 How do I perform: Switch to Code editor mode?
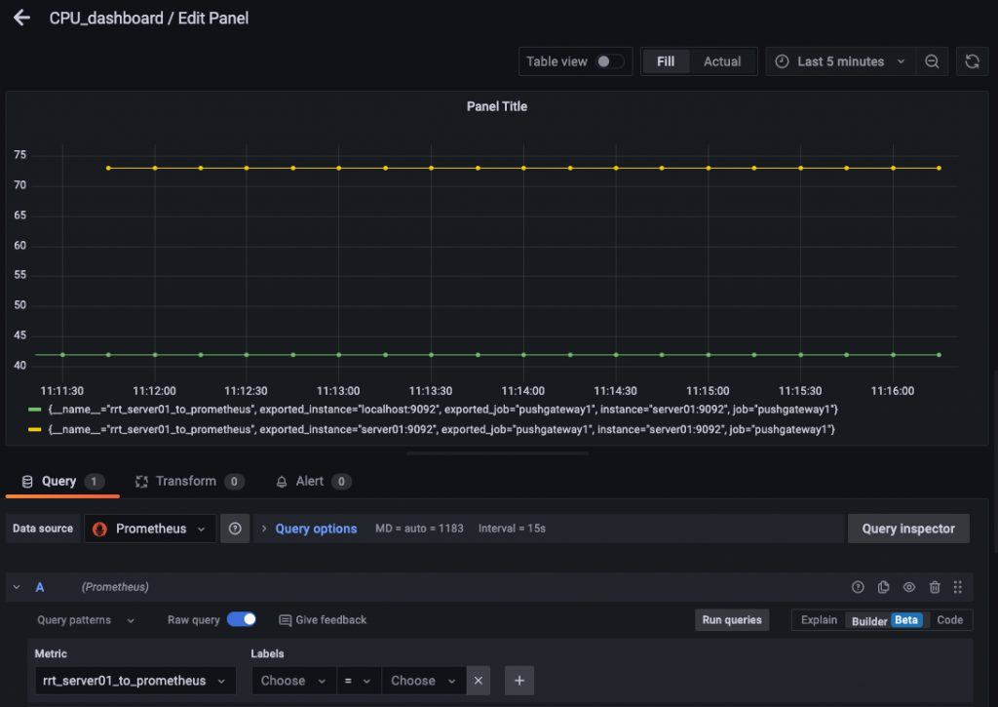949,620
